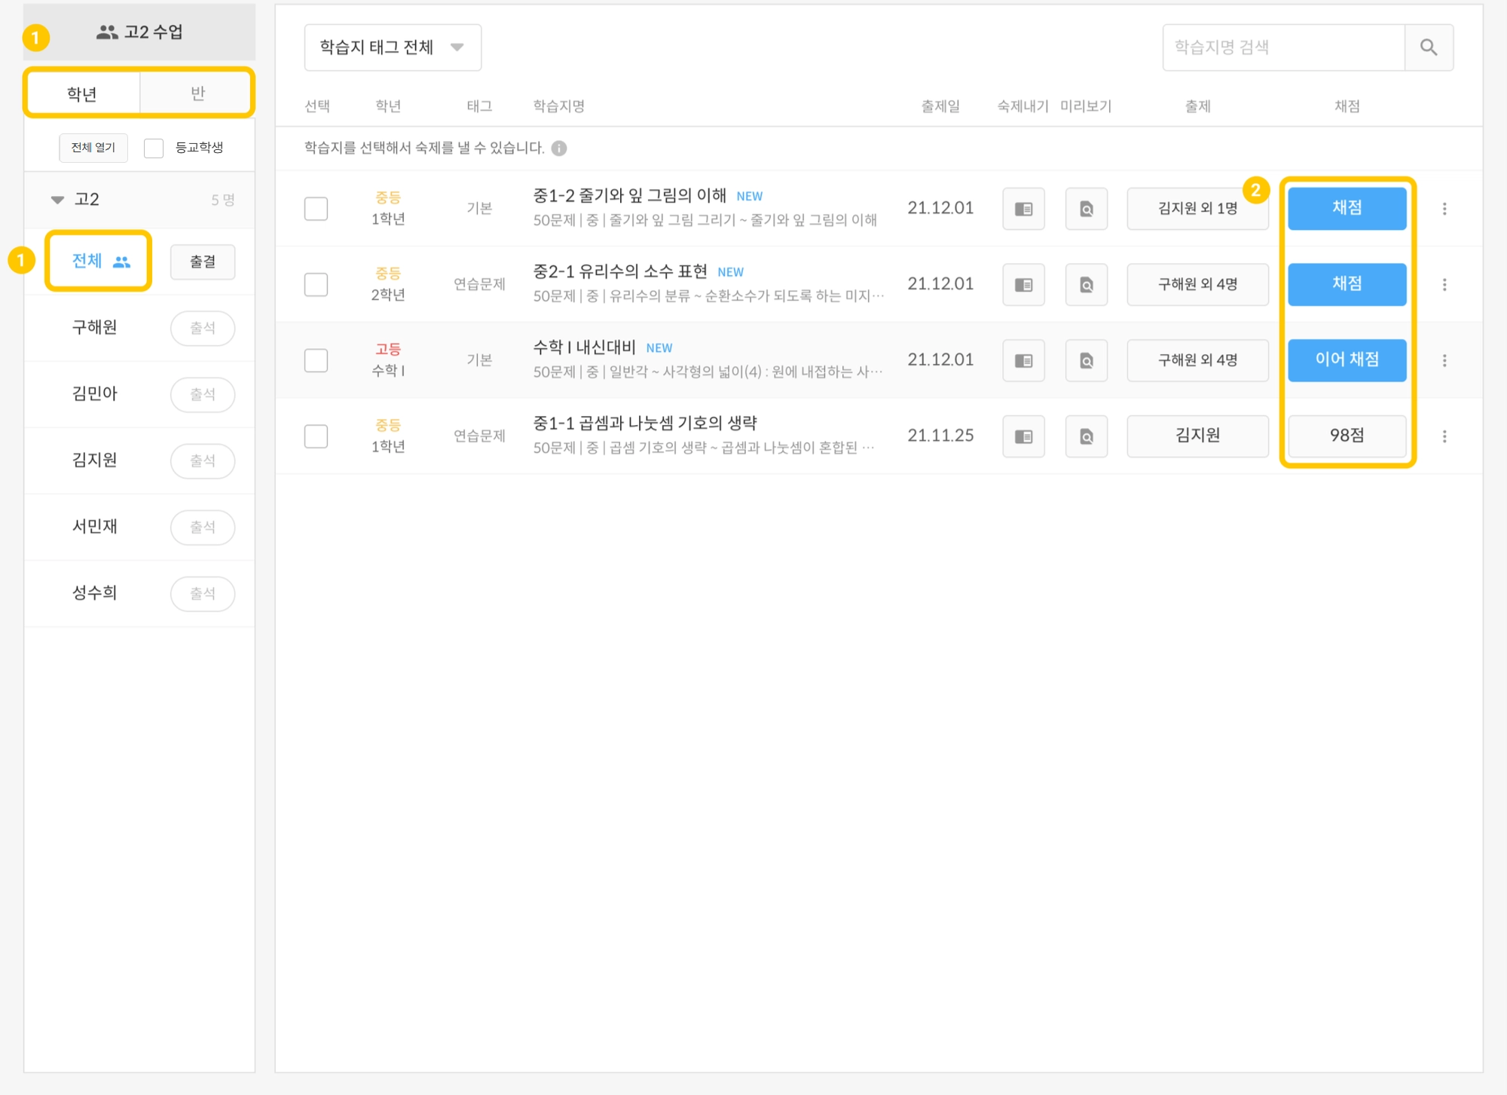This screenshot has height=1095, width=1507.
Task: Open more options for 수학 I 내신대비 row
Action: [x=1444, y=361]
